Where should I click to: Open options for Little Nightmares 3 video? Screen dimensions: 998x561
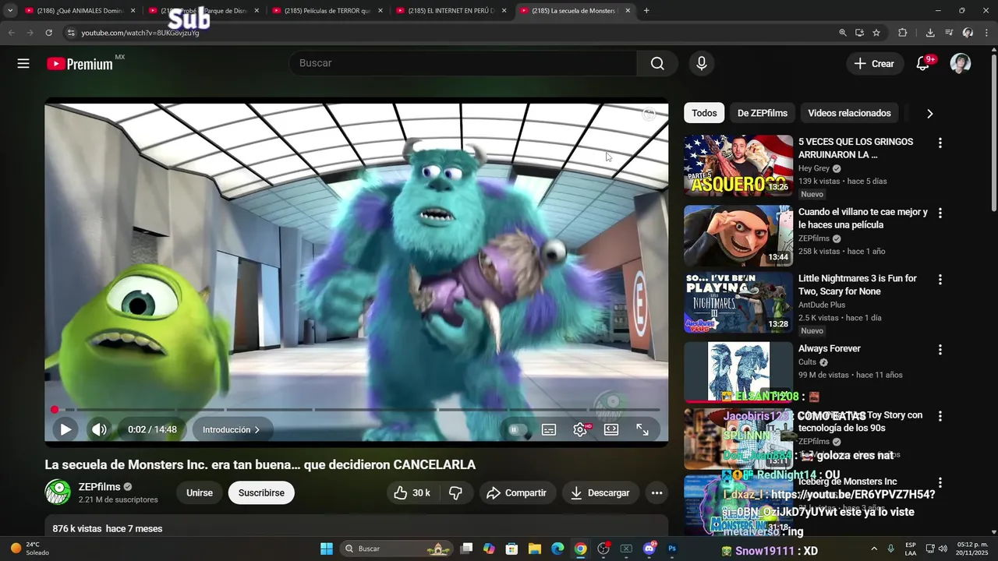pyautogui.click(x=940, y=279)
